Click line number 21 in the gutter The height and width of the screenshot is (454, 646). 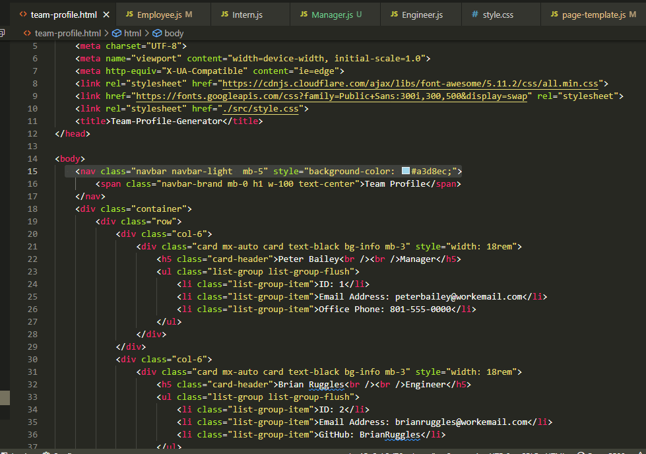(32, 246)
